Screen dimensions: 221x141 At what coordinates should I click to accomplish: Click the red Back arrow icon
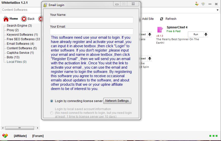click(24, 19)
